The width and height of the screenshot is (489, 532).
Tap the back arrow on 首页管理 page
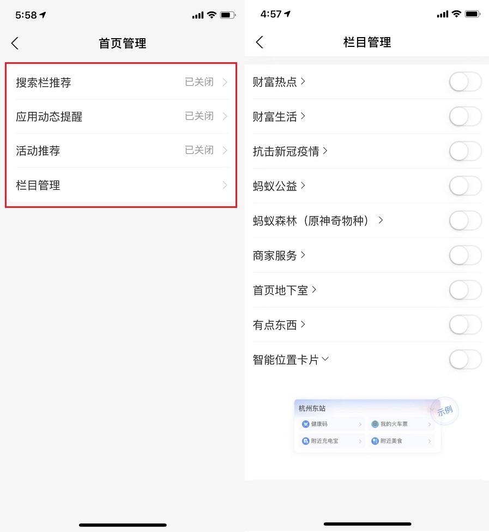[15, 43]
